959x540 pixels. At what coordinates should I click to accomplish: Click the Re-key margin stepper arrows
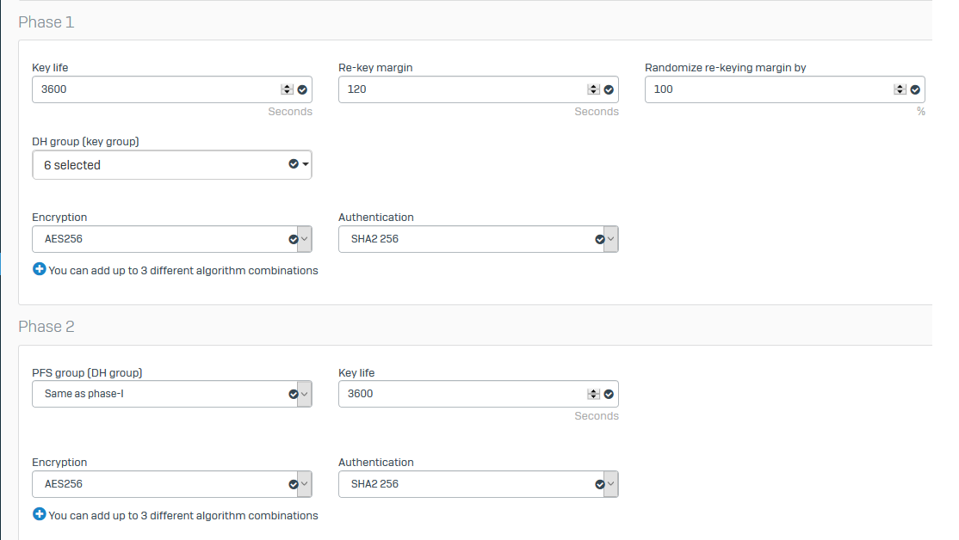point(593,89)
